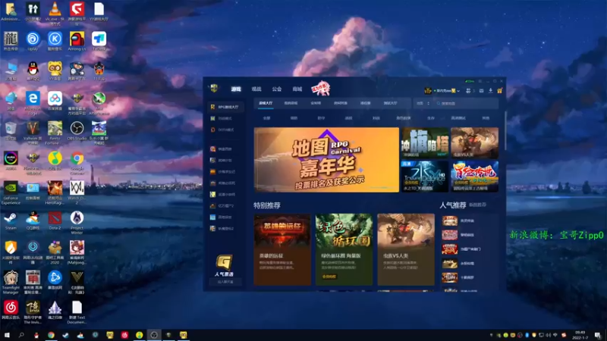Click the pink promotional mascot badge in header

(320, 89)
